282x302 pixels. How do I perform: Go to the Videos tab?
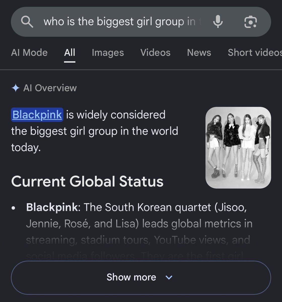click(x=155, y=53)
